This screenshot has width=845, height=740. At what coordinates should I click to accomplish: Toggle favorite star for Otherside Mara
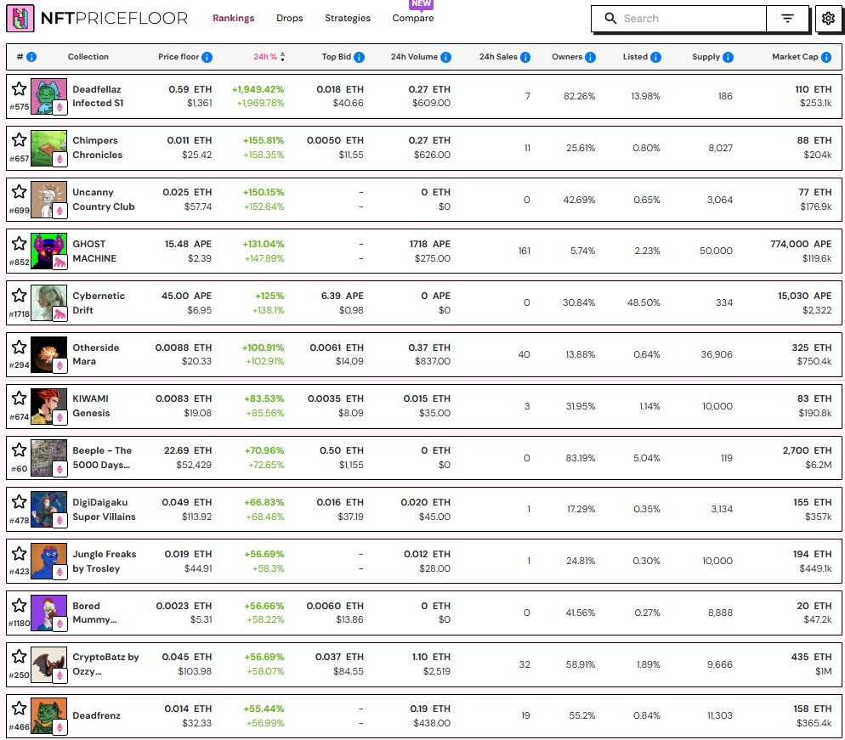tap(19, 347)
